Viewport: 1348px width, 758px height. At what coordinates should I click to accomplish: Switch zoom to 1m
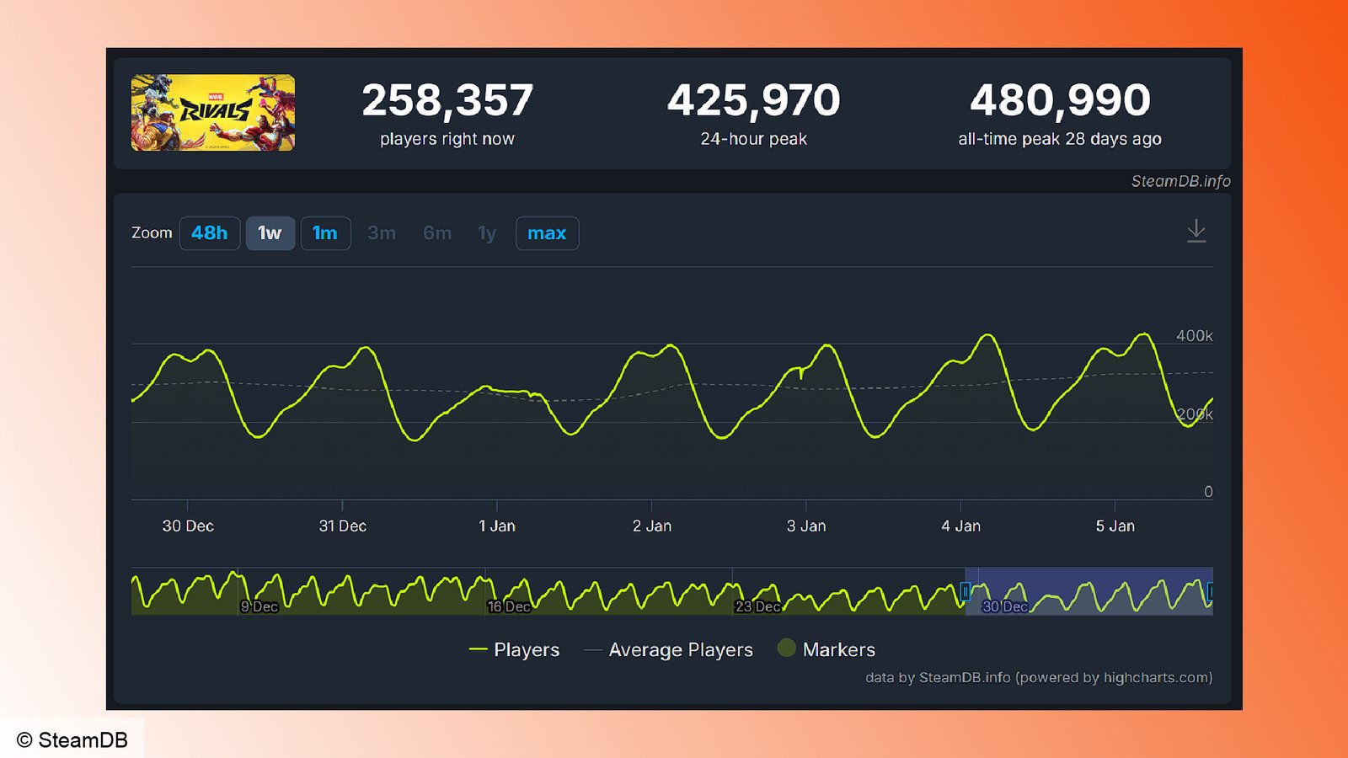[x=325, y=233]
